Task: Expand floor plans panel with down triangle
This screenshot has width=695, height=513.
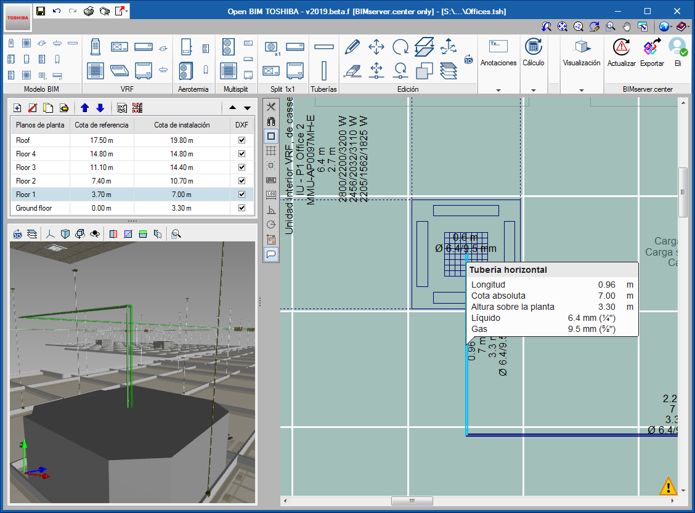Action: tap(247, 108)
